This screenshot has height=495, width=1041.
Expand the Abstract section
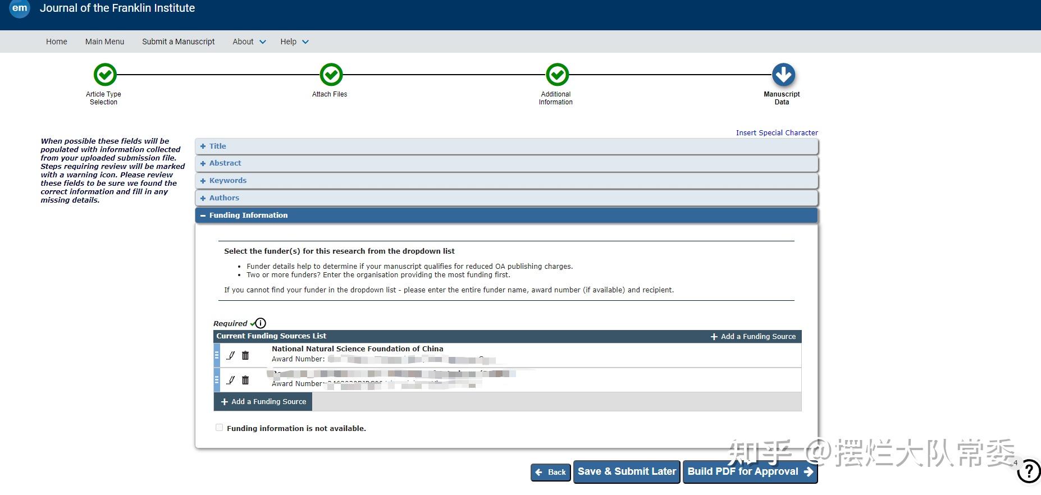tap(506, 163)
